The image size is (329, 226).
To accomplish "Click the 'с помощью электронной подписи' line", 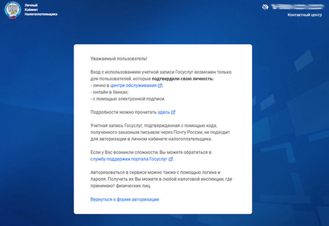I will pyautogui.click(x=128, y=99).
